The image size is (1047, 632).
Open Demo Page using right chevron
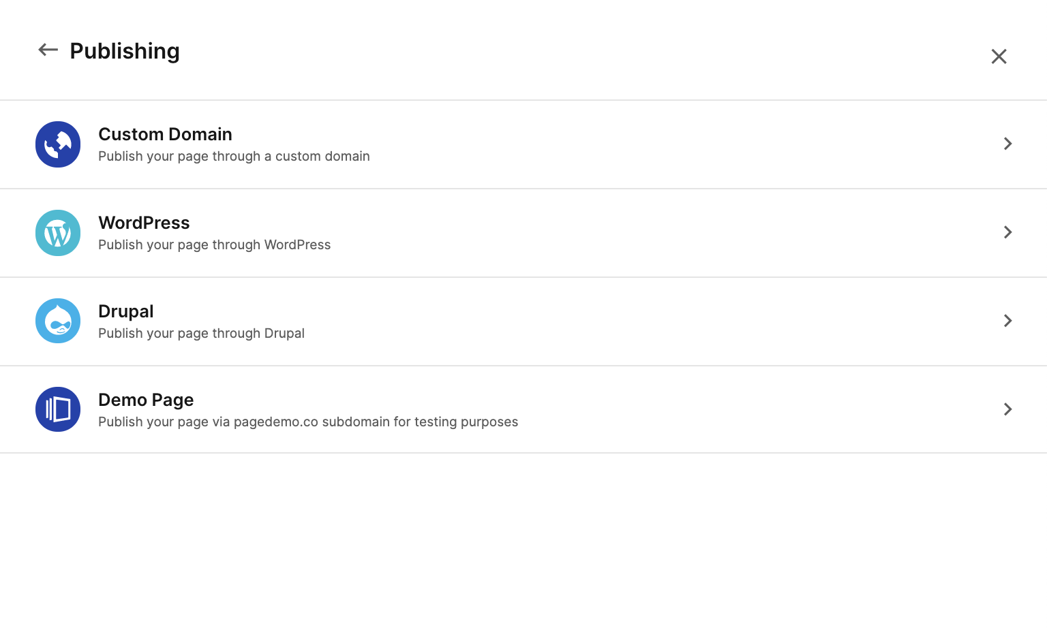pos(1007,409)
